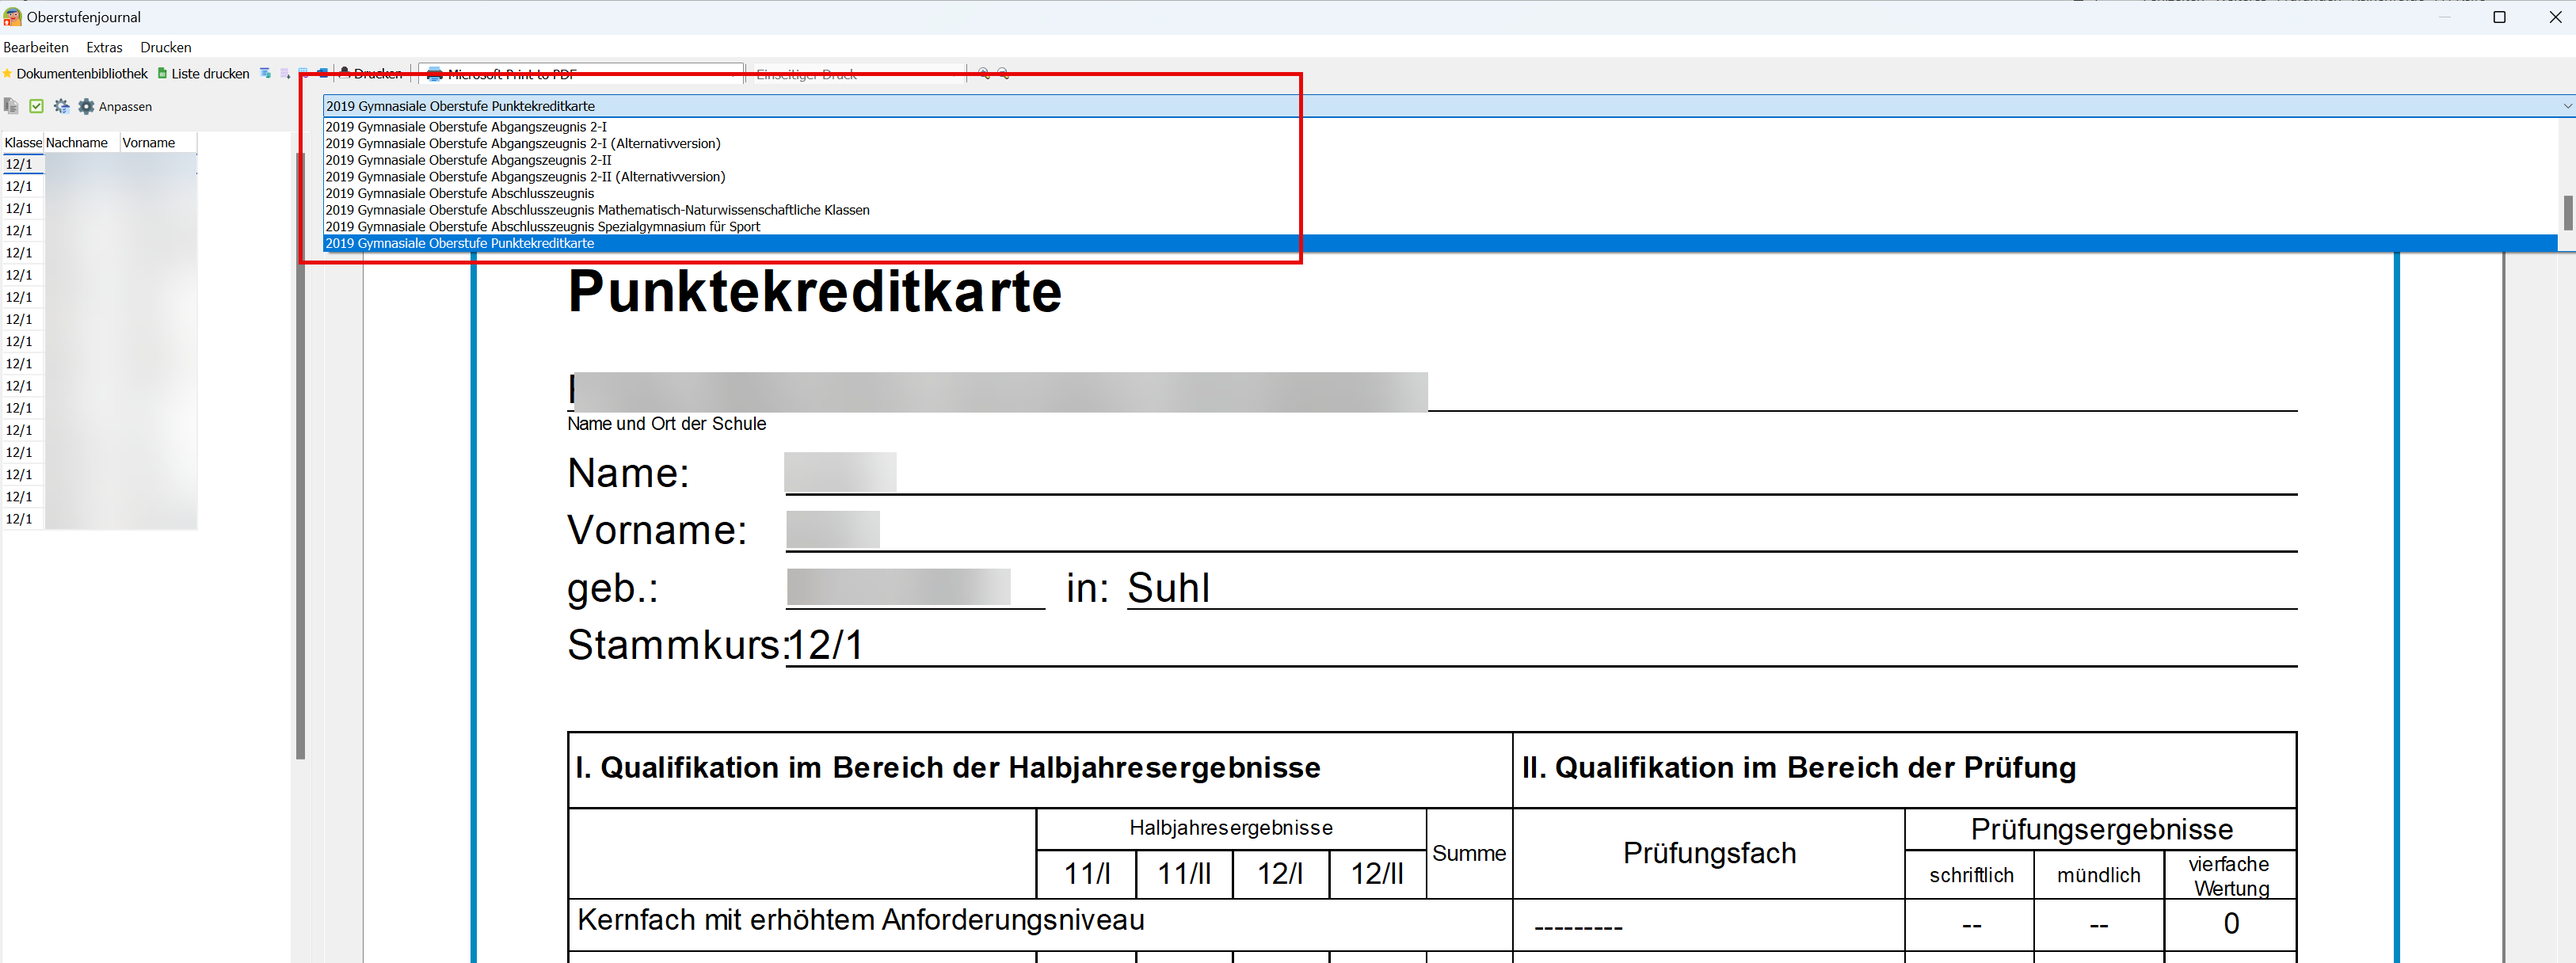Open the Extras menu
This screenshot has width=2576, height=963.
[104, 47]
